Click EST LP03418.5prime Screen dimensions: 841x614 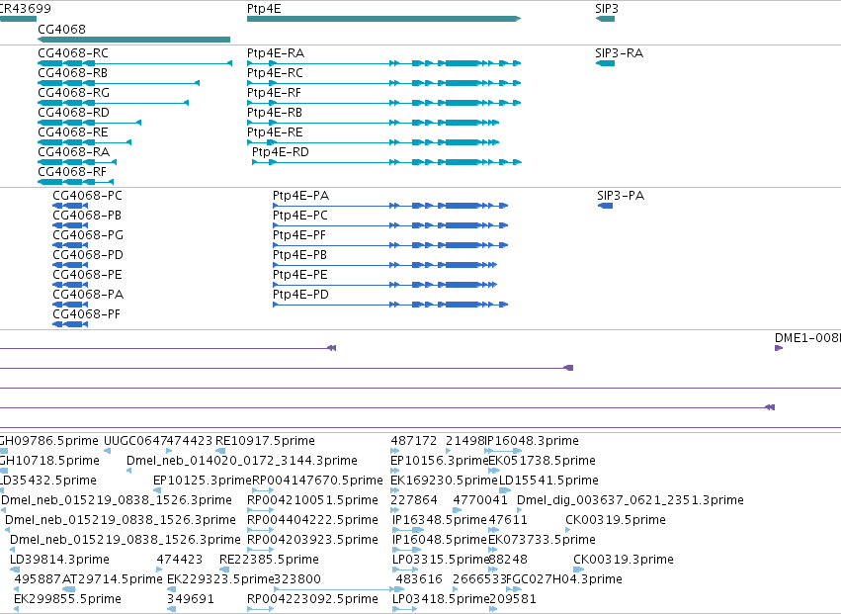pos(442,599)
